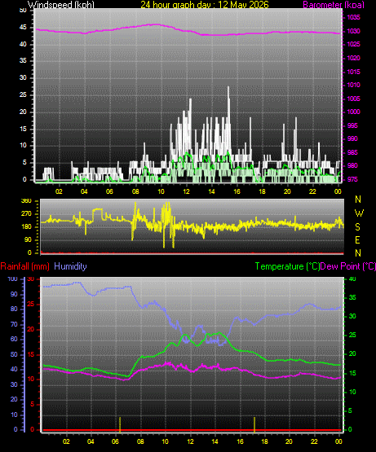Click the 45 label on windspeed axis
Image resolution: width=376 pixels, height=452 pixels.
pos(23,28)
